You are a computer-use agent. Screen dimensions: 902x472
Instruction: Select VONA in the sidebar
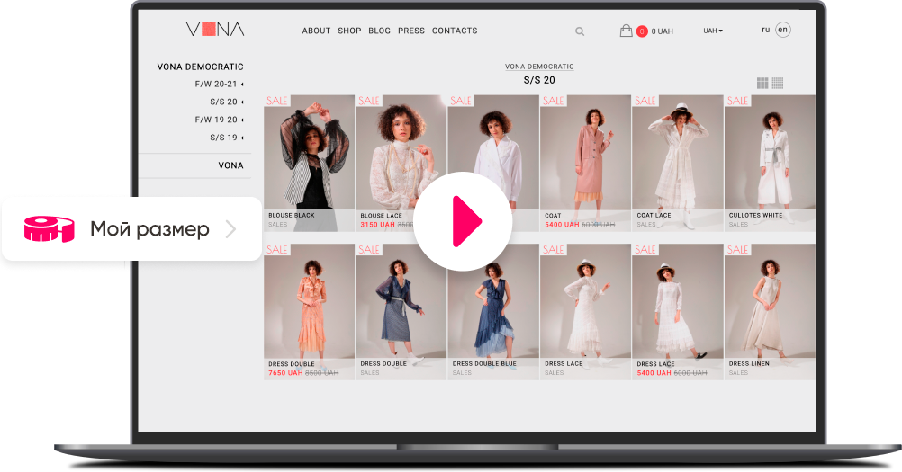[230, 165]
